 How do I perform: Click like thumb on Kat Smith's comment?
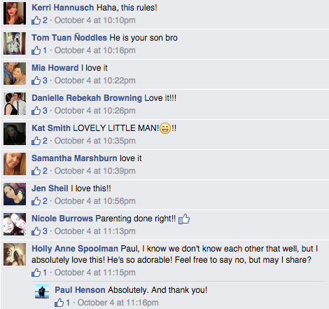(36, 141)
